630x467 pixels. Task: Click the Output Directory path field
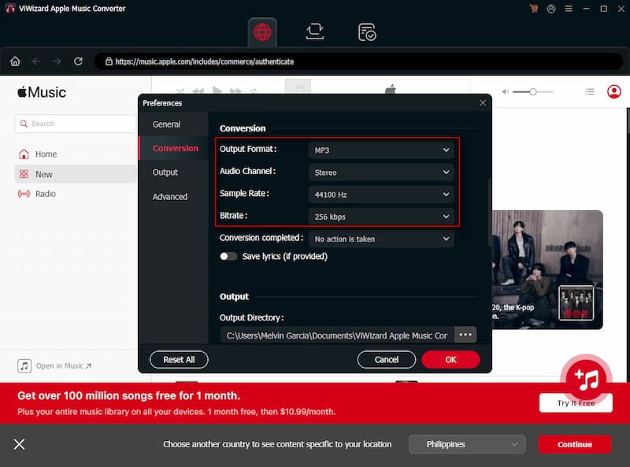(338, 335)
